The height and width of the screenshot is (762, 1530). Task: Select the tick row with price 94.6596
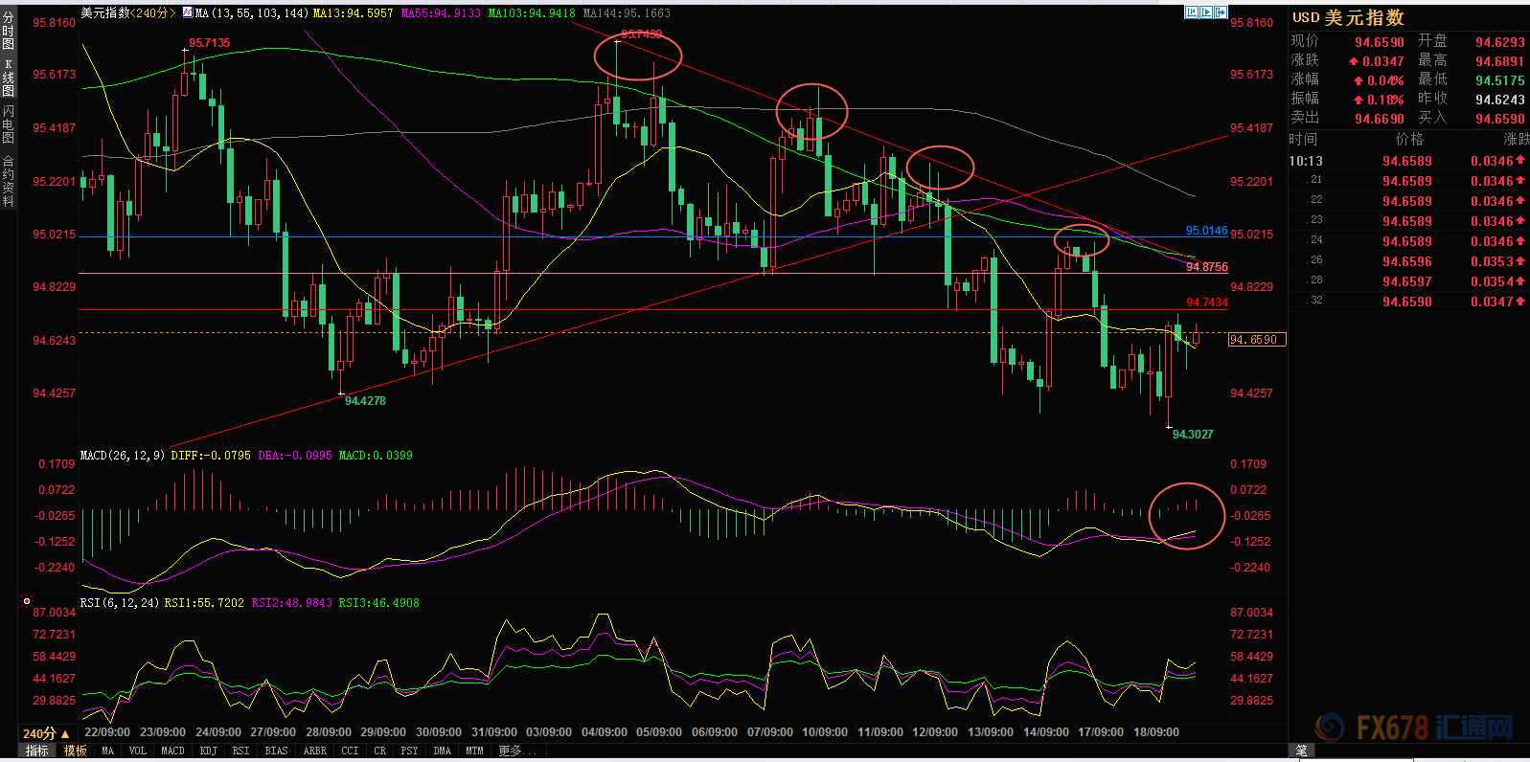point(1408,261)
